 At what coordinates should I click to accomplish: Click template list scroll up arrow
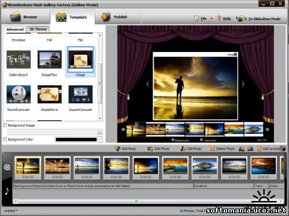coord(100,35)
